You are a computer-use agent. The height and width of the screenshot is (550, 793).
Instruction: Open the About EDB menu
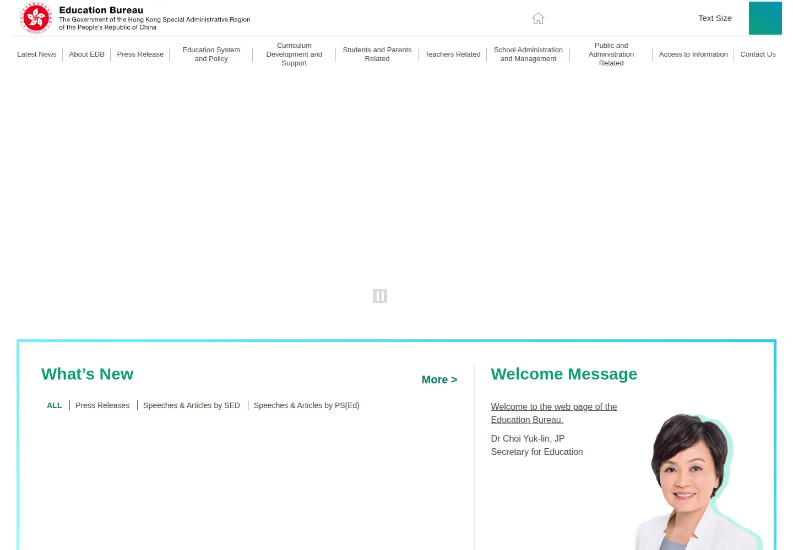[86, 54]
